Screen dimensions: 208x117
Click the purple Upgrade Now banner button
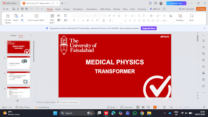[149, 28]
